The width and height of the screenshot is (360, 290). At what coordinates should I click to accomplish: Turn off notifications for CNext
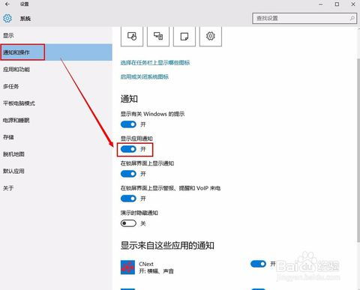point(258,264)
